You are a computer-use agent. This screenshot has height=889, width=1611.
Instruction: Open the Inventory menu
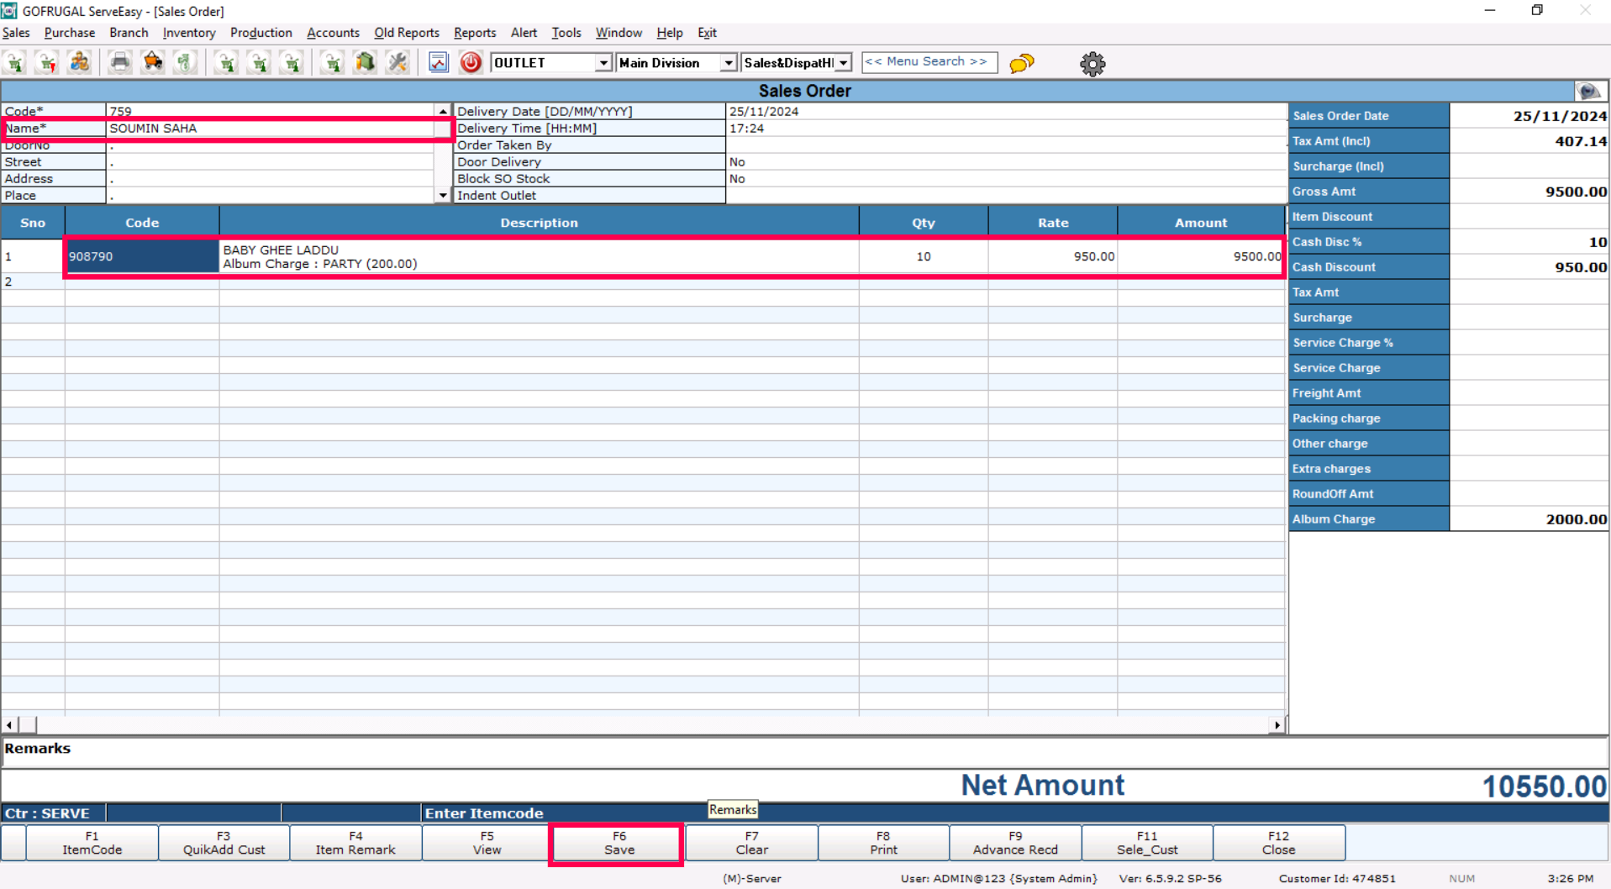tap(189, 33)
